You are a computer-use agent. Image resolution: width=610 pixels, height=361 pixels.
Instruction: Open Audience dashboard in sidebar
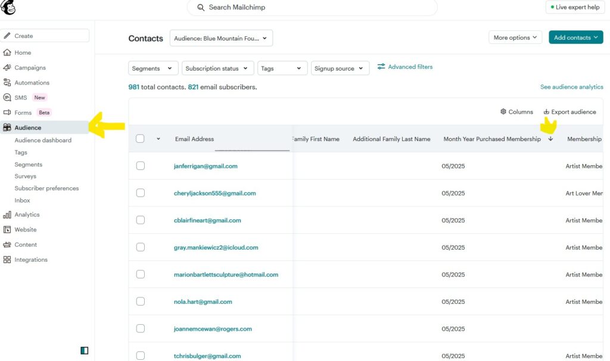click(43, 140)
